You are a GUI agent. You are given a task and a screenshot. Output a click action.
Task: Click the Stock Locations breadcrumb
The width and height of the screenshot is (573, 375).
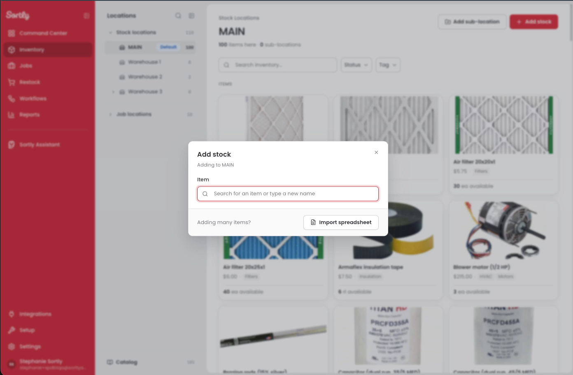click(x=239, y=18)
